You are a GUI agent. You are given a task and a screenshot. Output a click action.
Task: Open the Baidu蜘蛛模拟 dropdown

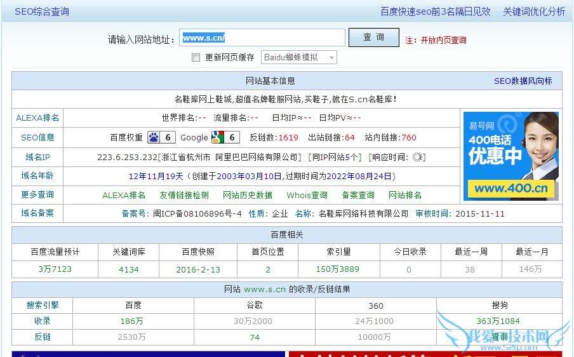[299, 58]
